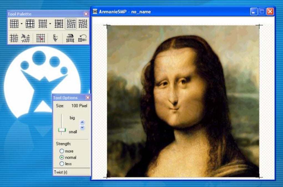Click the 'big' slider label
The height and width of the screenshot is (187, 283).
(72, 118)
